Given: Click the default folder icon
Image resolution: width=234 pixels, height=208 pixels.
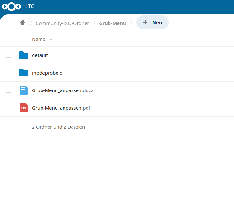Looking at the screenshot, I should click(24, 55).
